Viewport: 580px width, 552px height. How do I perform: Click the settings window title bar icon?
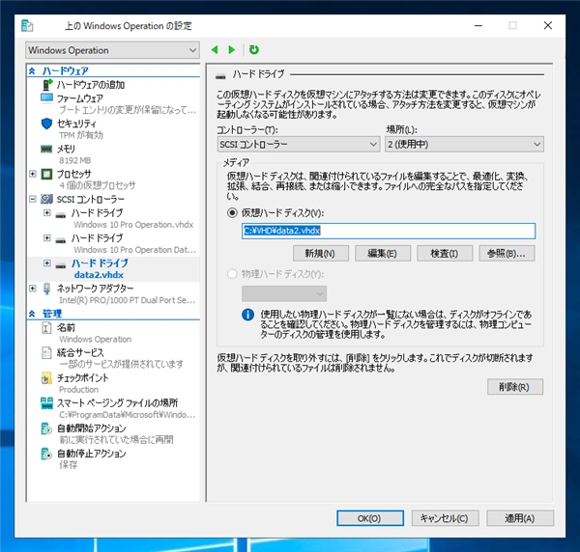27,25
